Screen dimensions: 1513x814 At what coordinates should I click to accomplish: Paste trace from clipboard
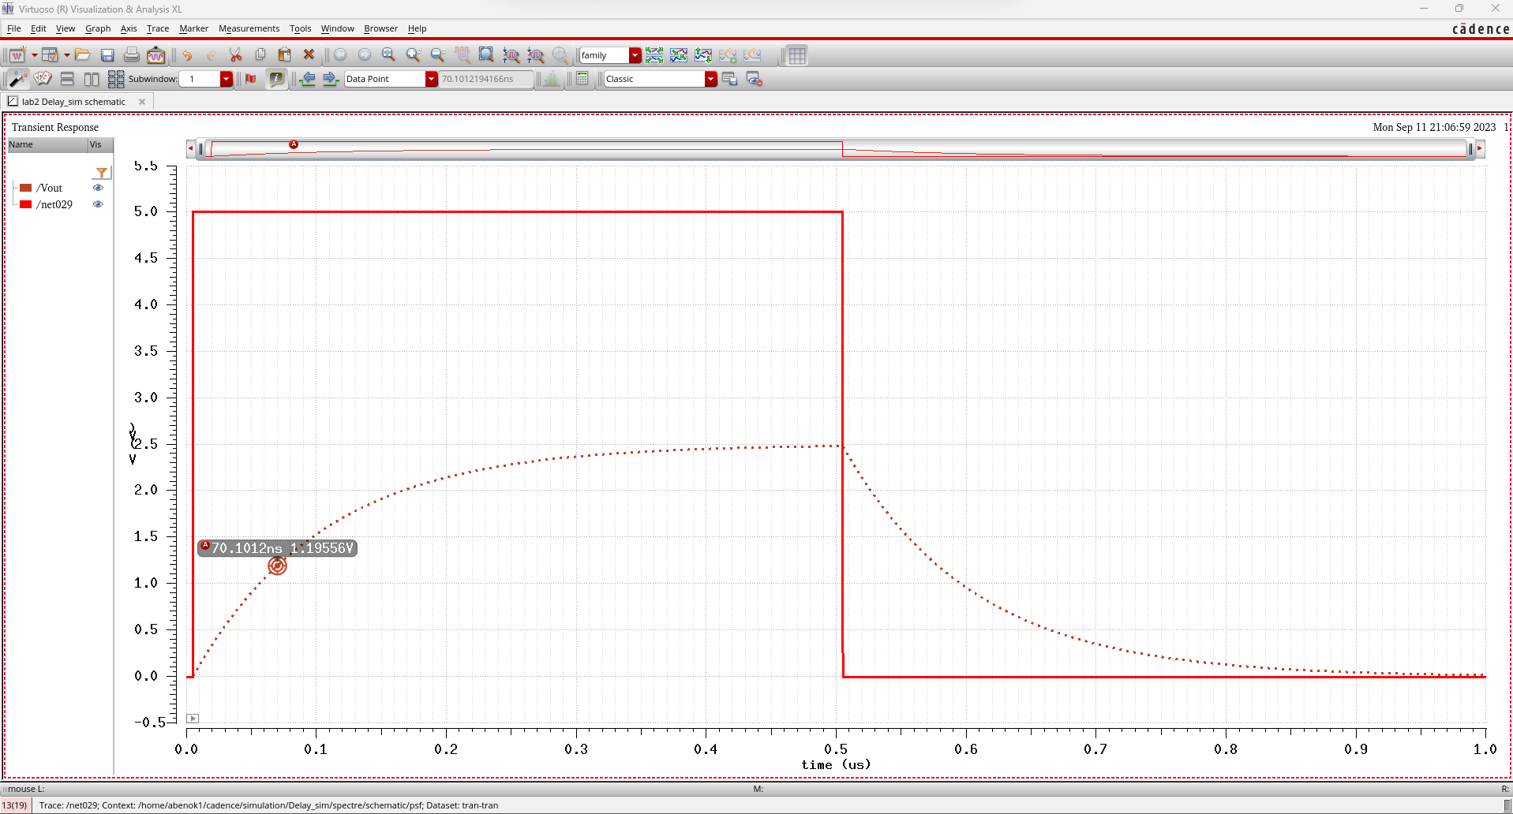(x=285, y=55)
